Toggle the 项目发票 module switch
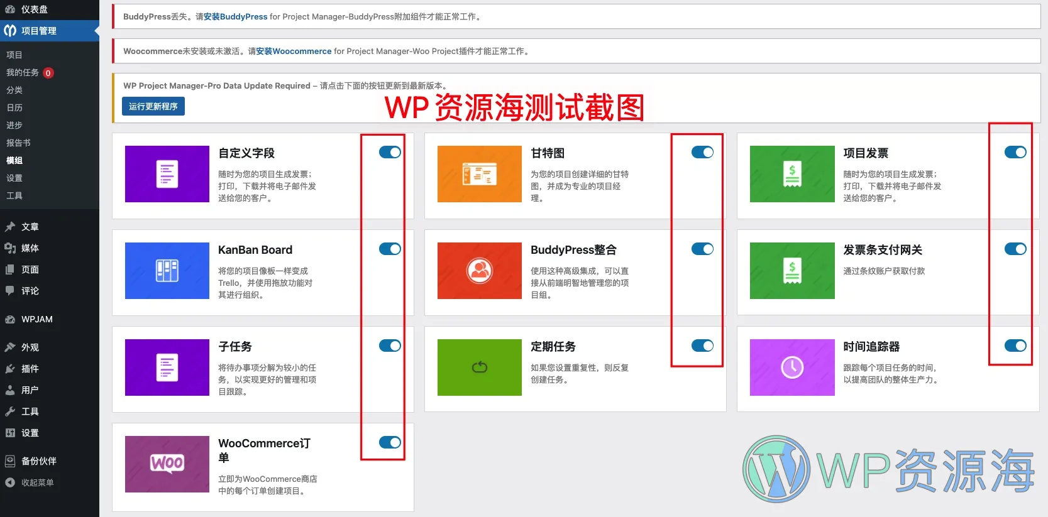 pyautogui.click(x=1015, y=152)
